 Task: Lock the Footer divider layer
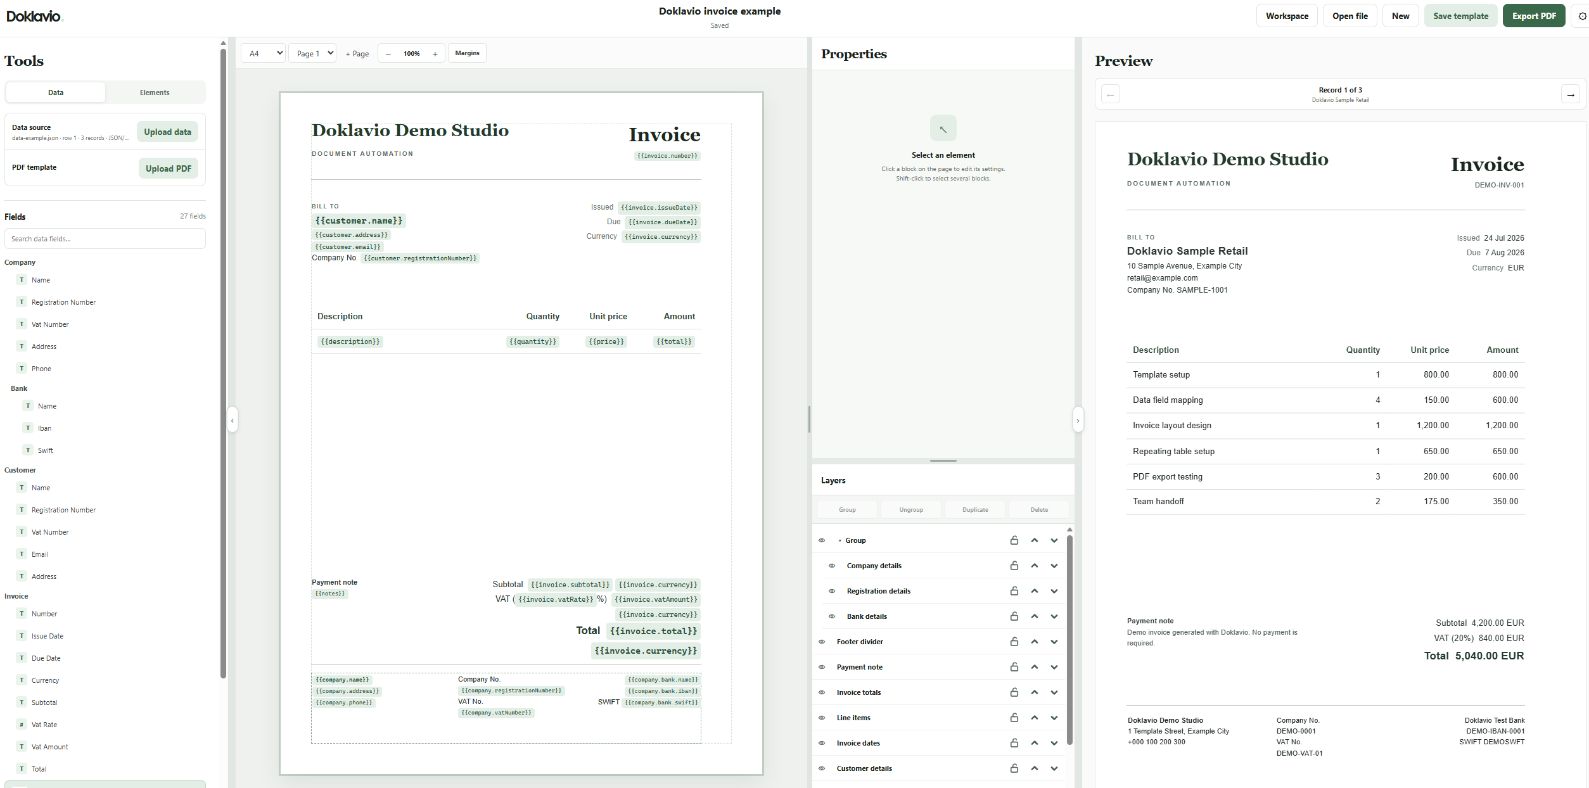[1014, 642]
